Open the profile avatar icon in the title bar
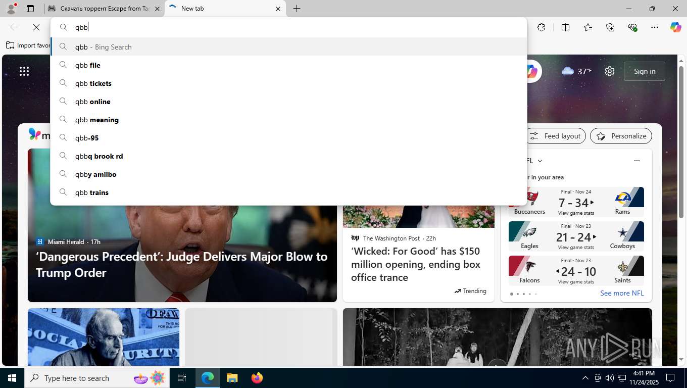This screenshot has width=687, height=388. 11,9
